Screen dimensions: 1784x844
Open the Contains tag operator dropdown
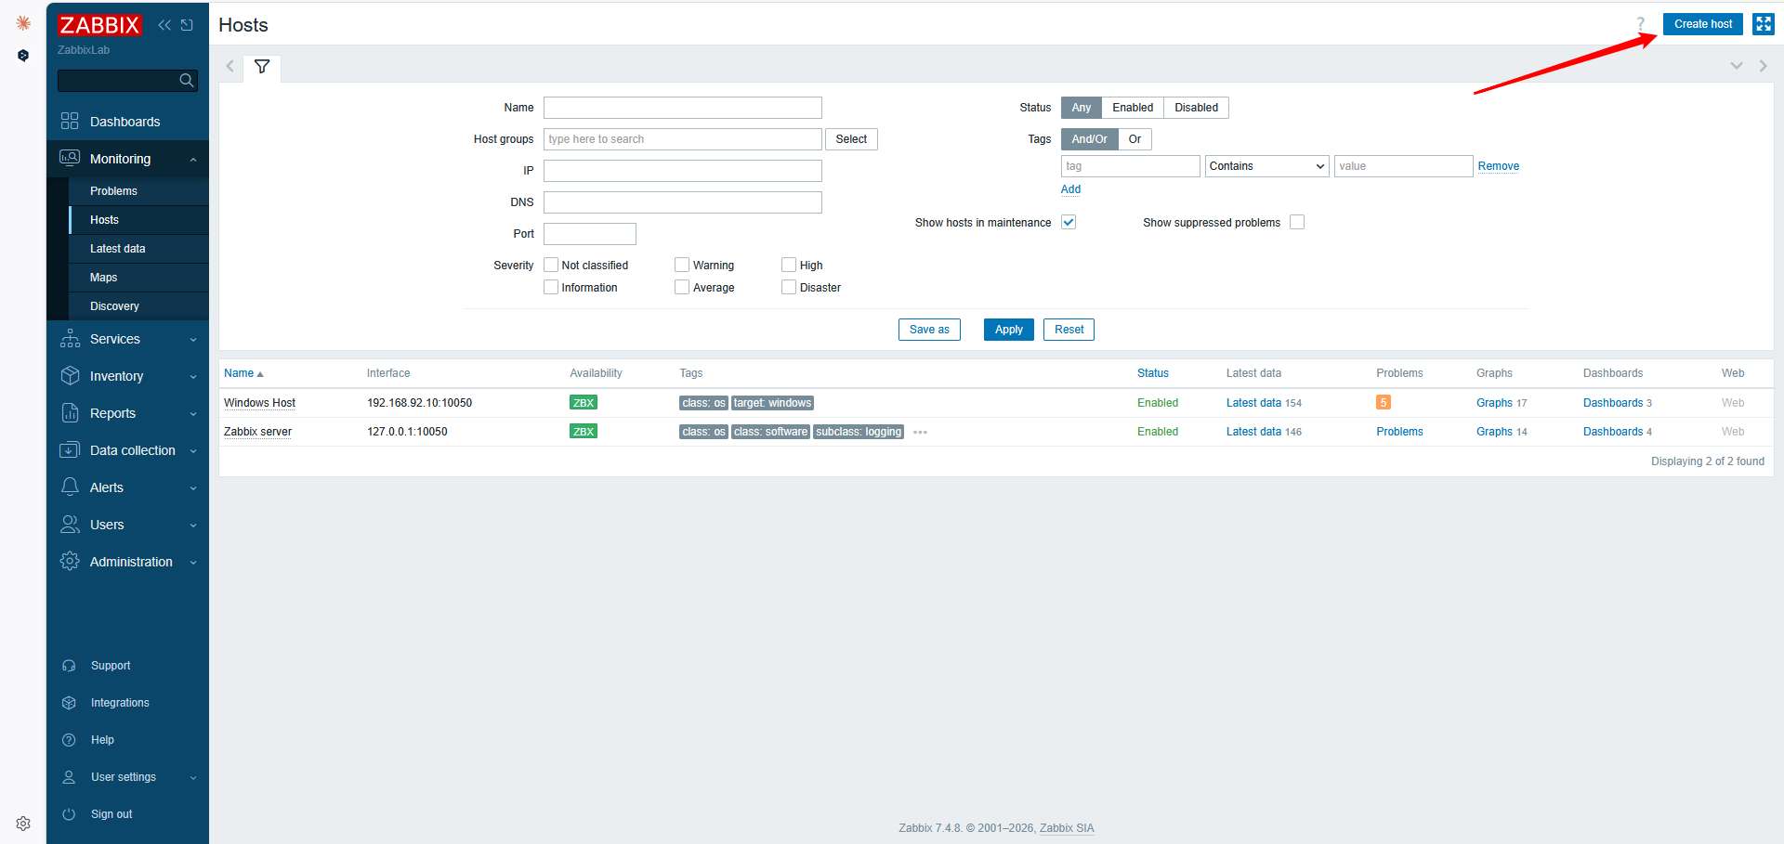click(1266, 166)
